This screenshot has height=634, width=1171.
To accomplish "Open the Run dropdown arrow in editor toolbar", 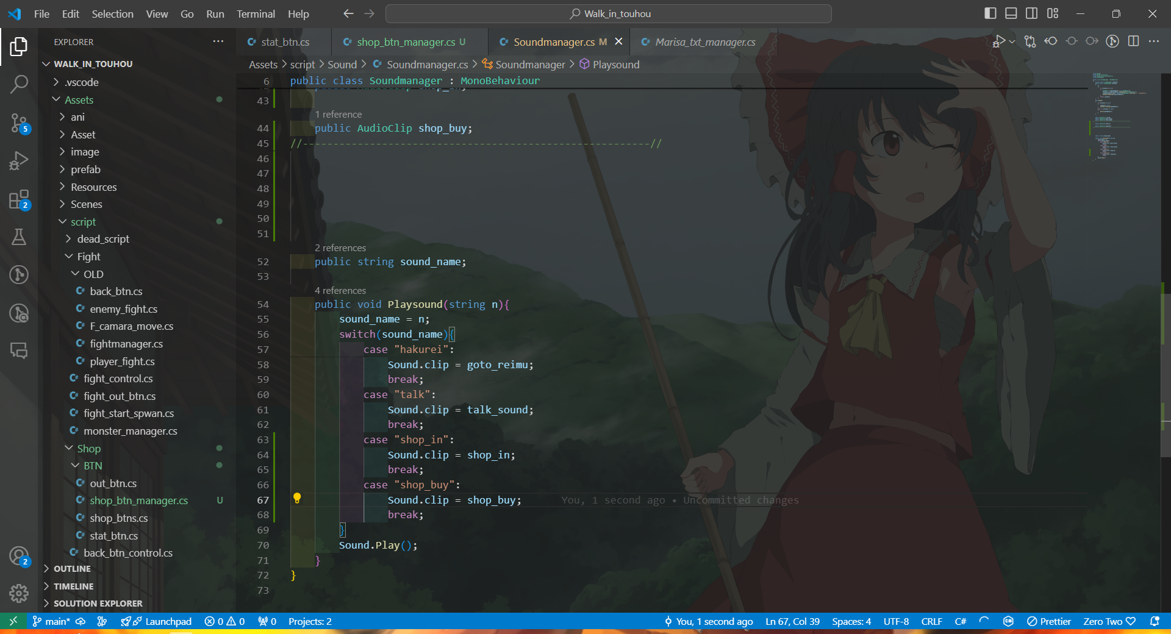I will pyautogui.click(x=1012, y=41).
